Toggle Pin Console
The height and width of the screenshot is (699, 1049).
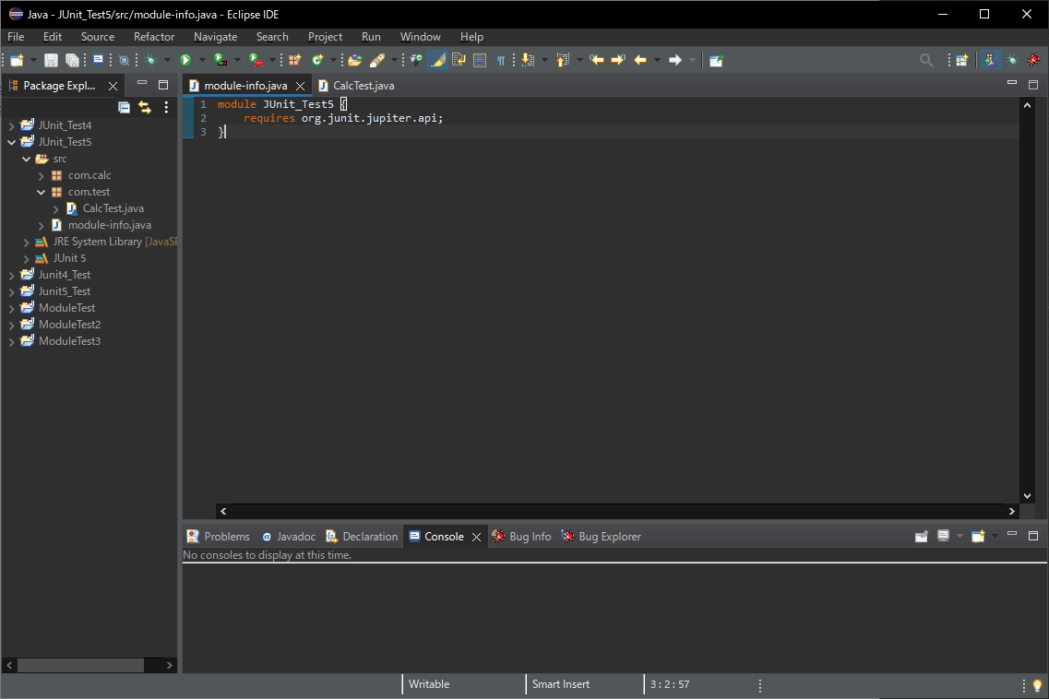(x=922, y=536)
